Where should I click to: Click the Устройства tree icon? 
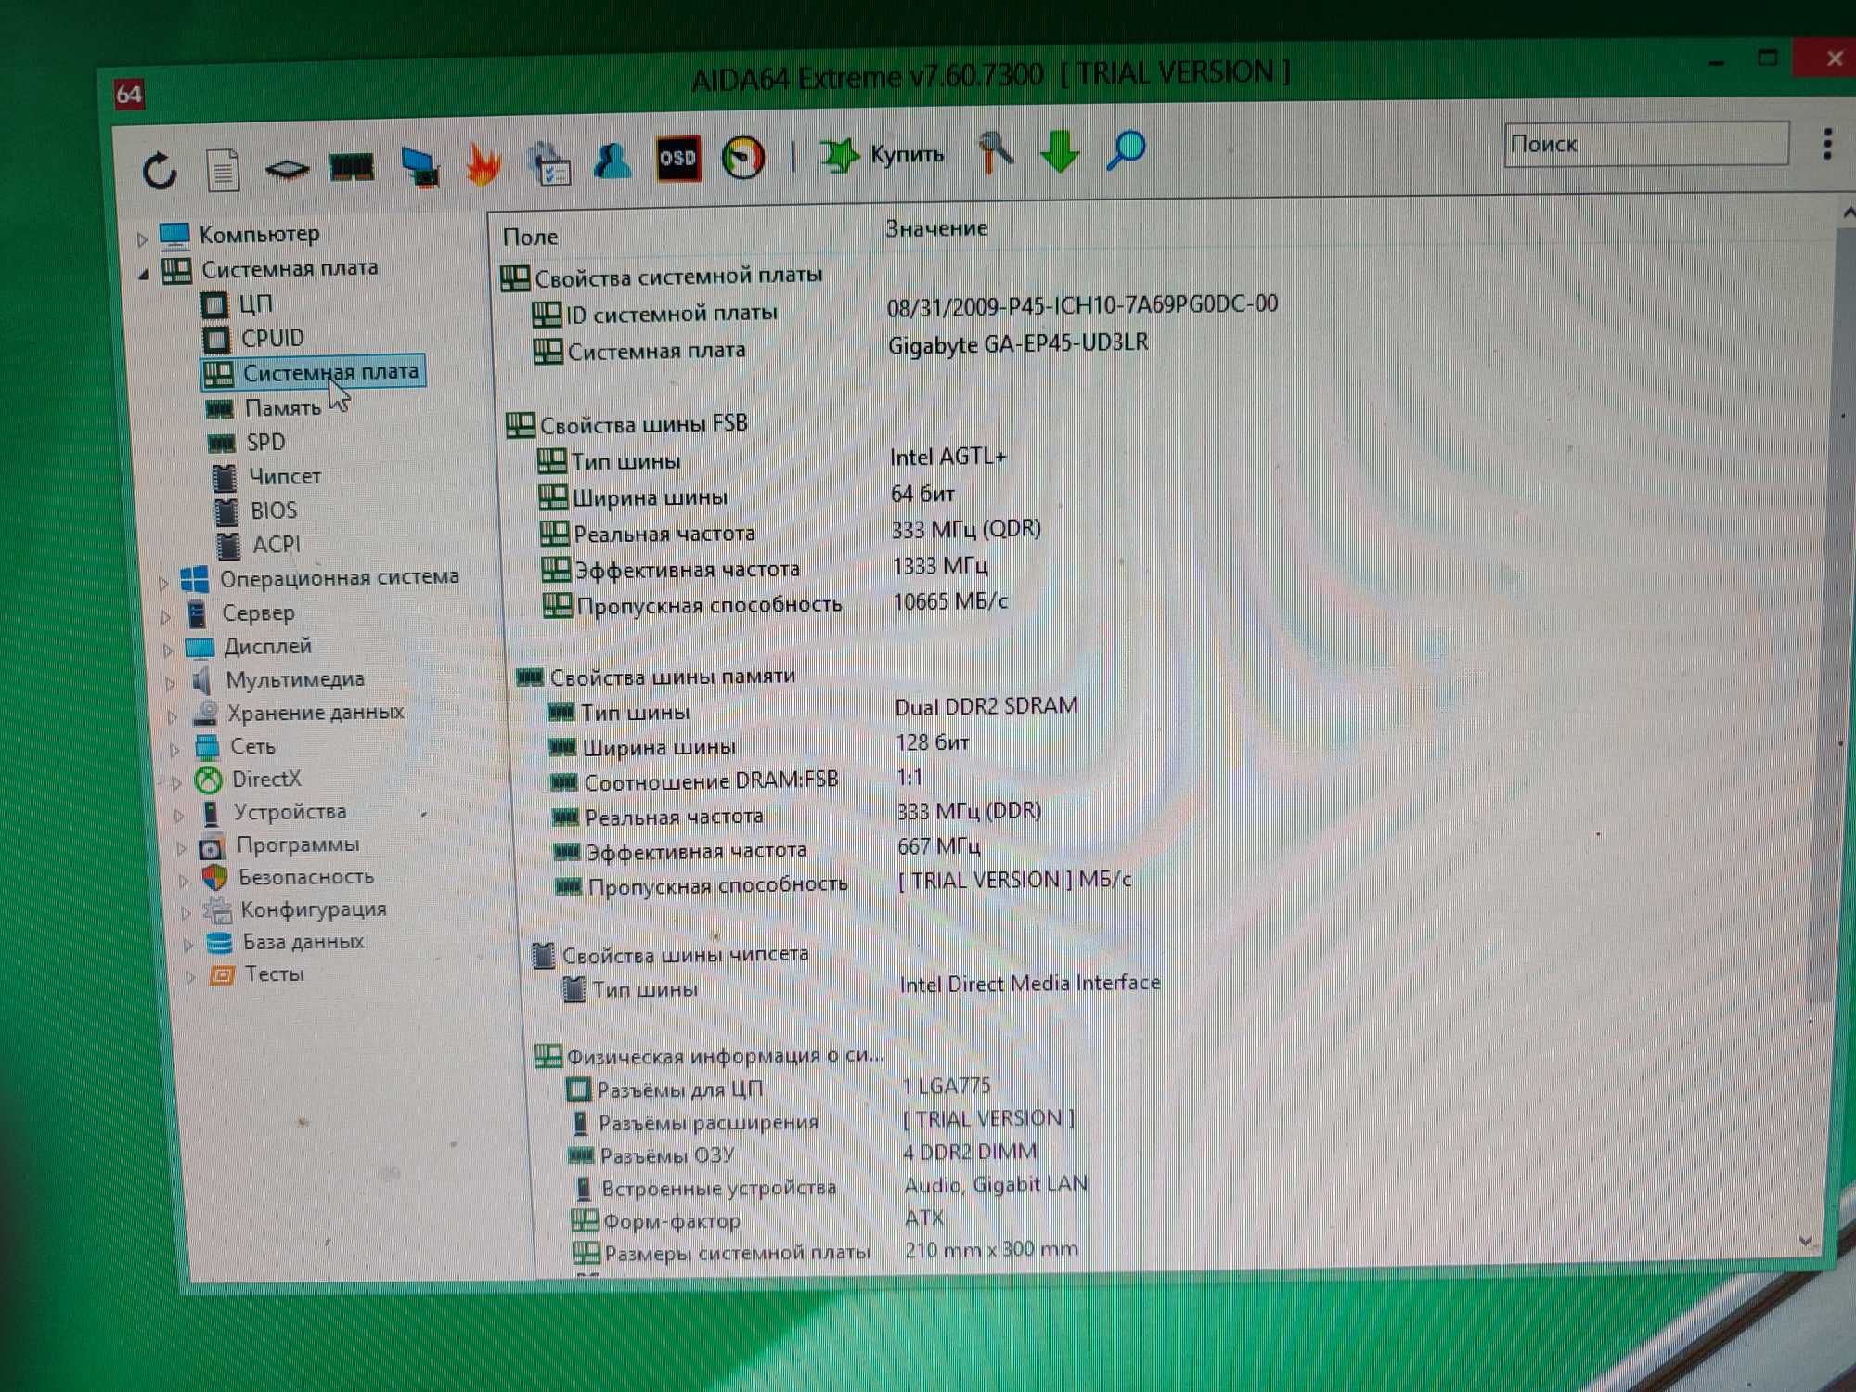pos(212,813)
